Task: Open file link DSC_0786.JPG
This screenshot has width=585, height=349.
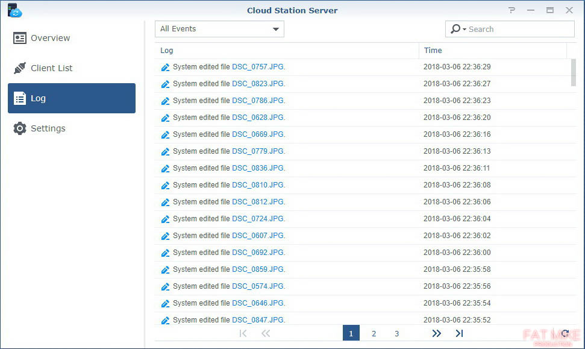Action: 258,101
